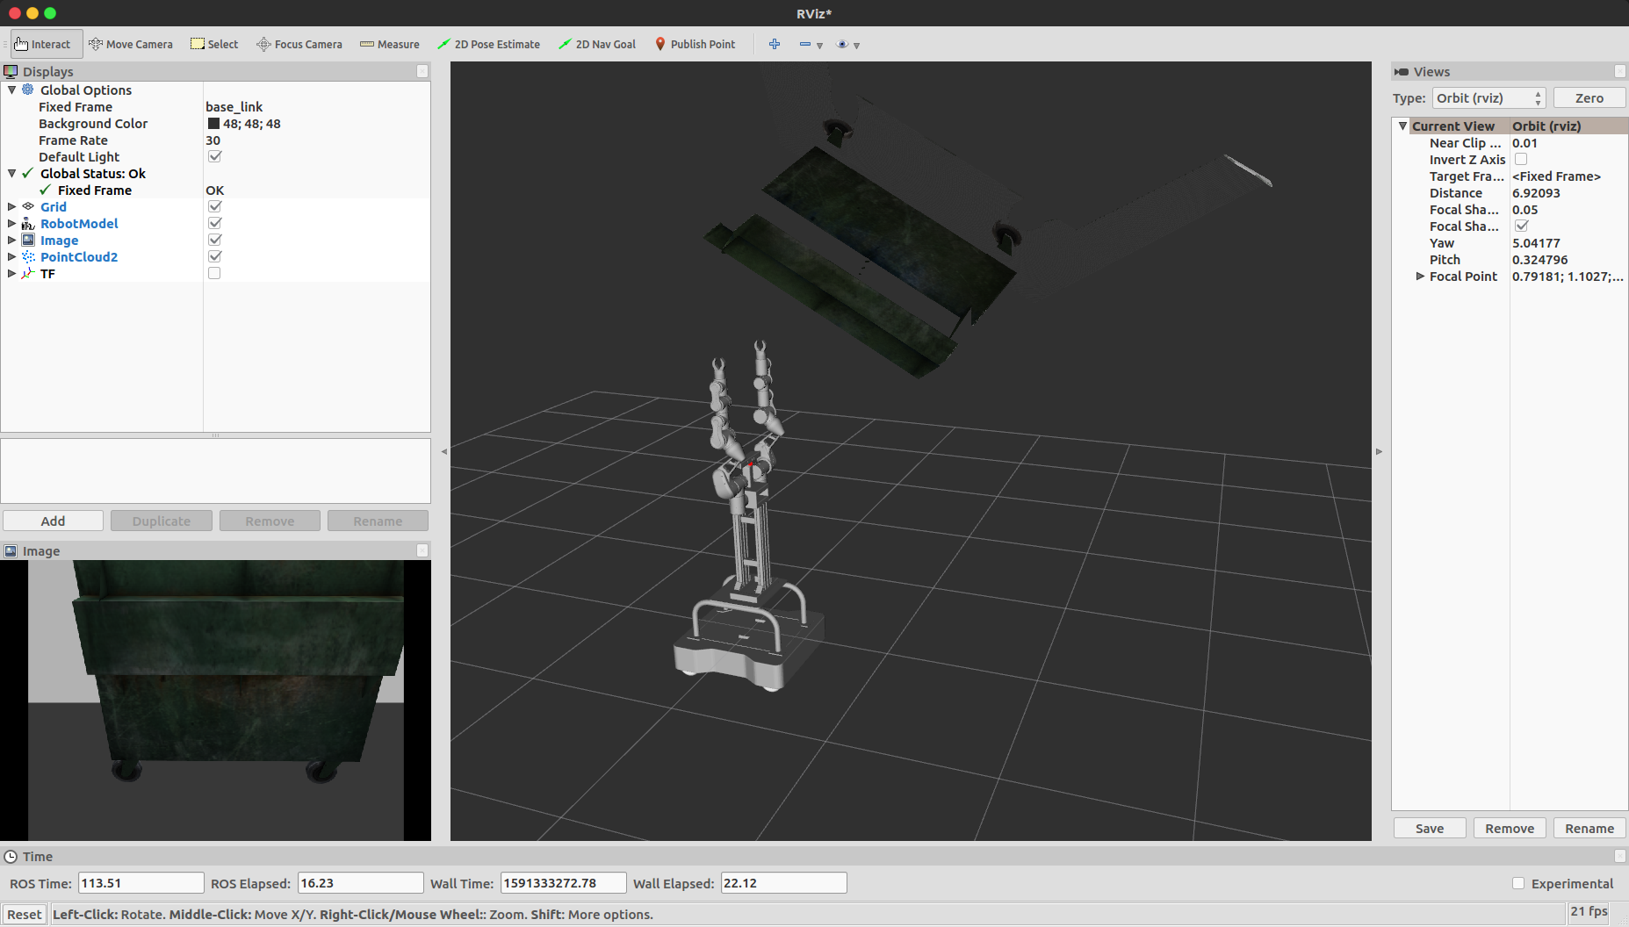The image size is (1629, 927).
Task: Activate the 2D Pose Estimate tool
Action: (488, 44)
